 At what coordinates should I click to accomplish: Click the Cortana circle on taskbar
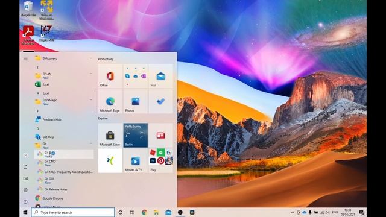pyautogui.click(x=121, y=212)
